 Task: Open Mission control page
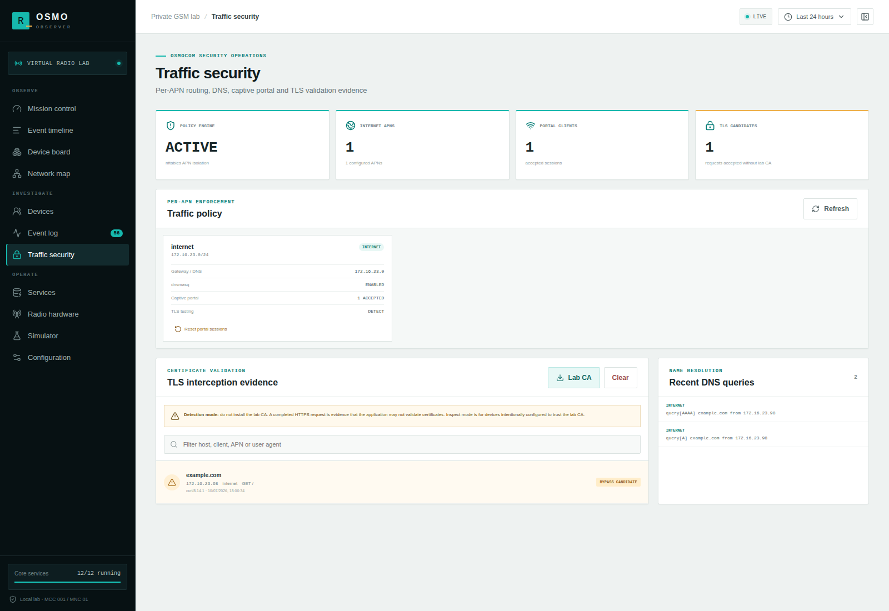click(67, 109)
